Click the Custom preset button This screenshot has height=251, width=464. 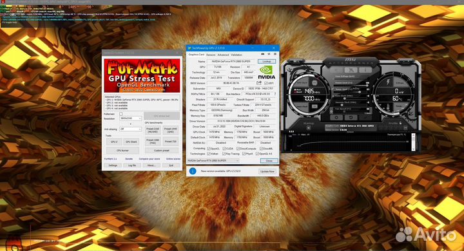click(x=162, y=151)
